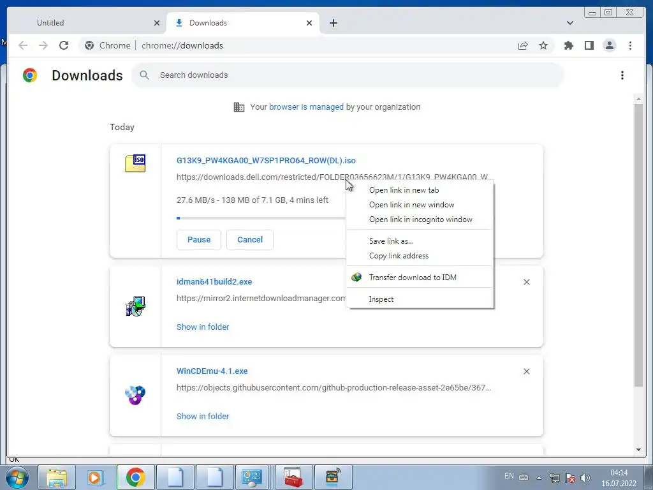The width and height of the screenshot is (653, 490).
Task: Close the Downloads tab
Action: tap(309, 23)
